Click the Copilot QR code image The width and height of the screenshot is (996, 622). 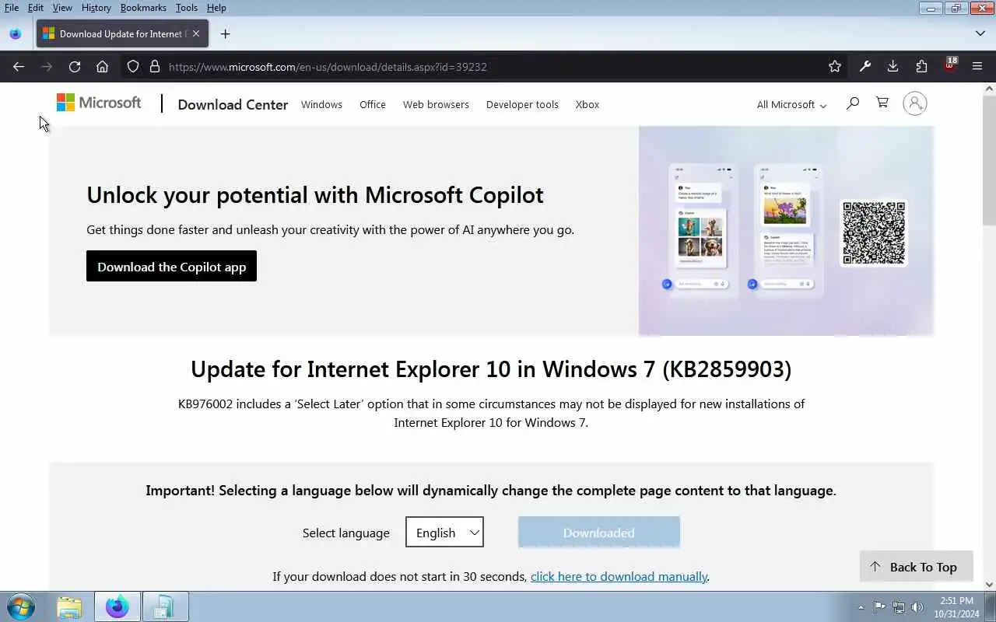pos(874,233)
